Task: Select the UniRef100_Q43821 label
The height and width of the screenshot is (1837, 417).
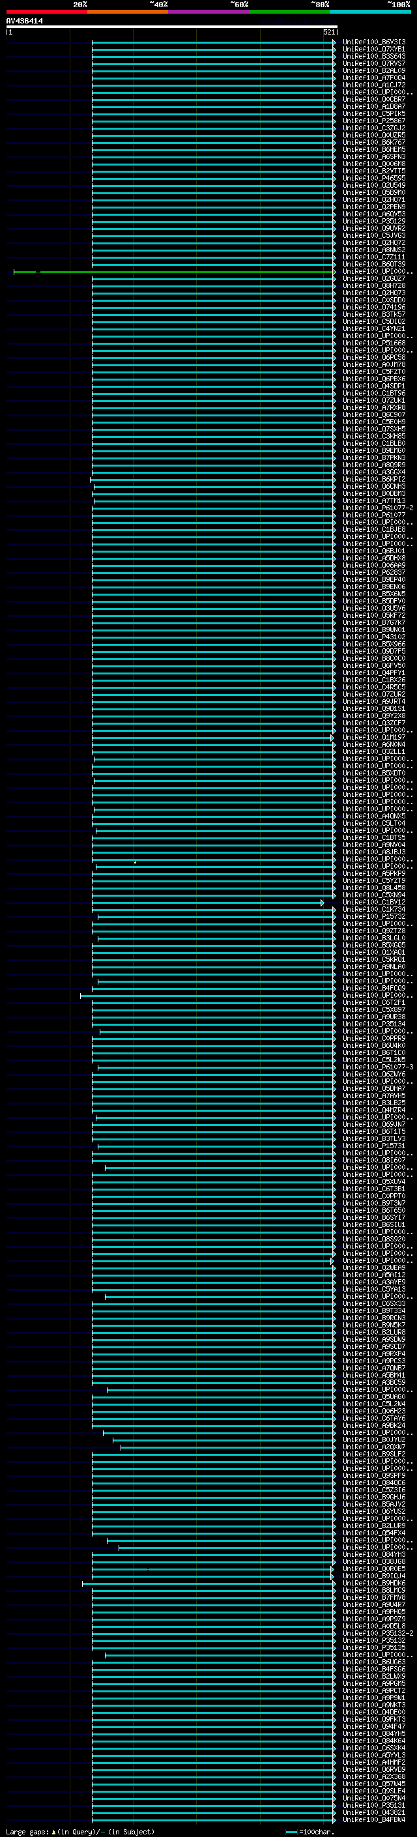Action: coord(374,1813)
